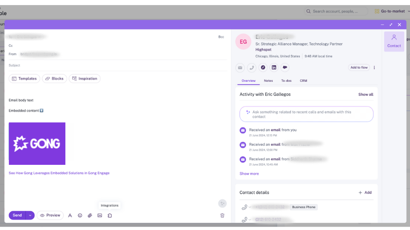Click the Salesforce cloud icon
This screenshot has height=230, width=410.
[x=285, y=67]
